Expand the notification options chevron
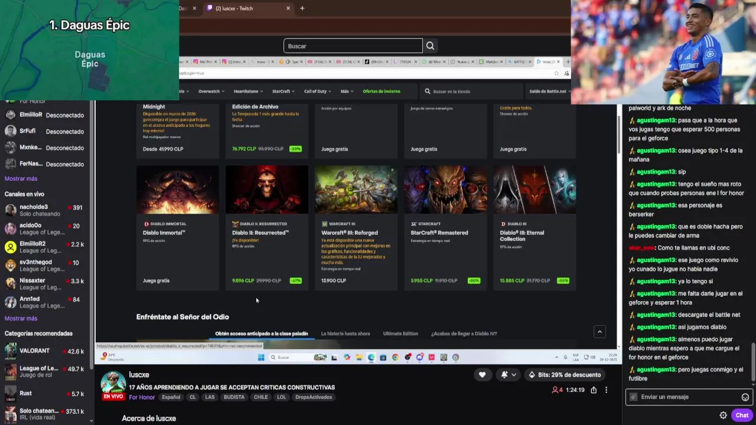The image size is (756, 425). [514, 375]
